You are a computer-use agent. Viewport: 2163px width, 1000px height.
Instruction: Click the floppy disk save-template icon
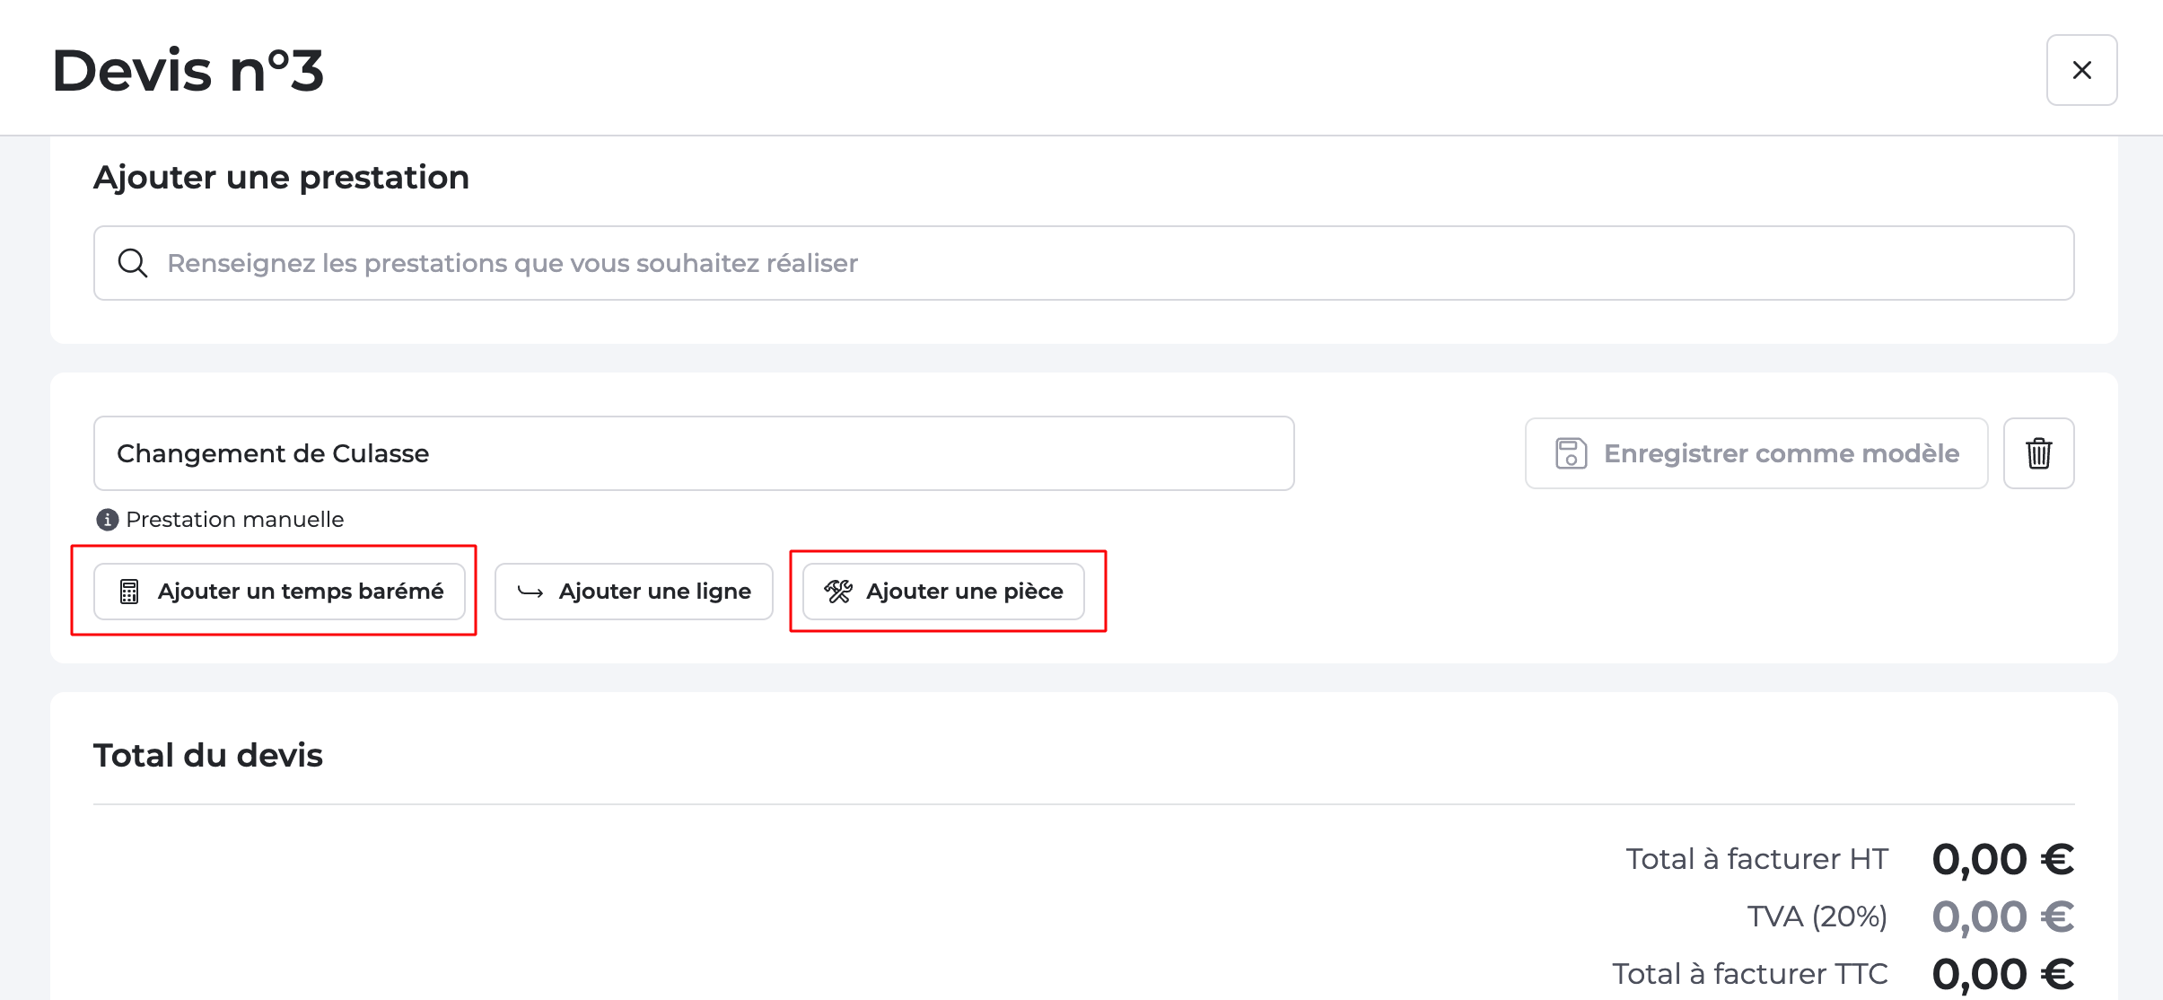pos(1571,453)
